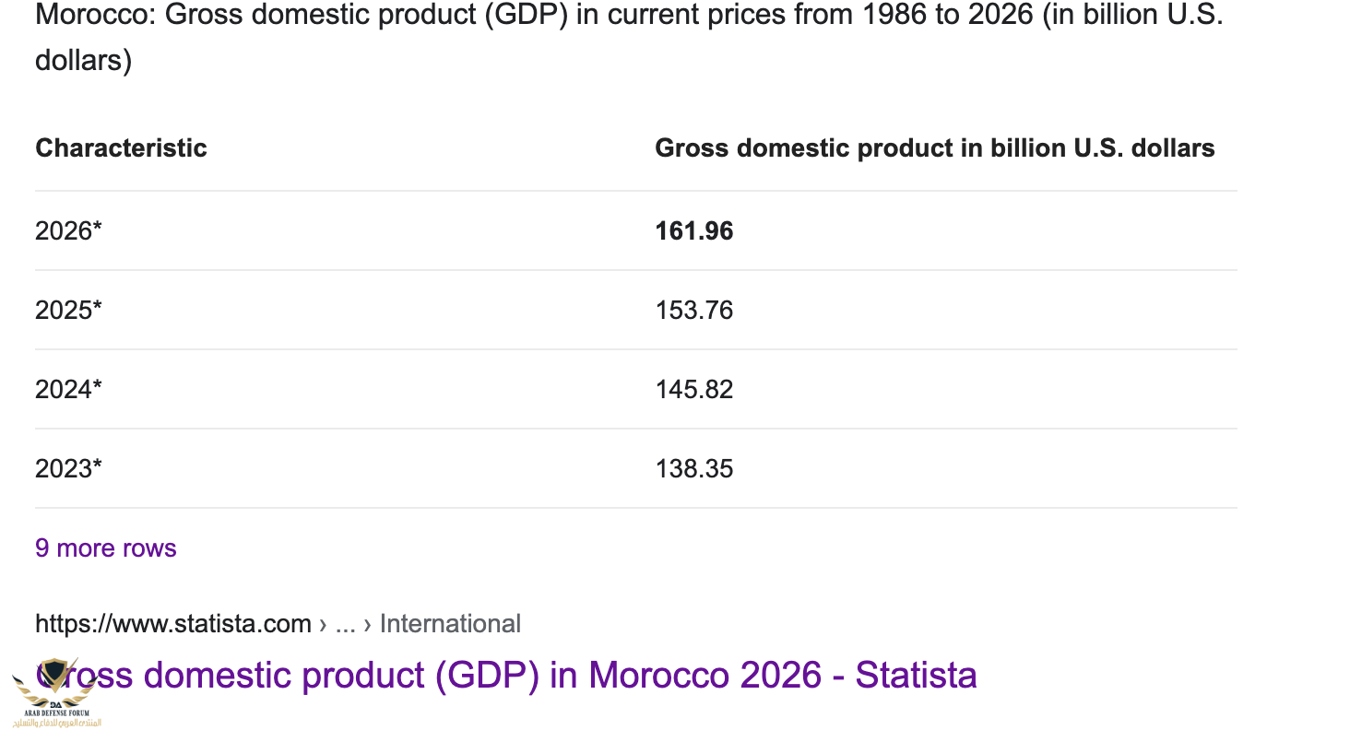Click the first "›" breadcrumb separator after the URL
Image resolution: width=1350 pixels, height=730 pixels.
pyautogui.click(x=323, y=624)
